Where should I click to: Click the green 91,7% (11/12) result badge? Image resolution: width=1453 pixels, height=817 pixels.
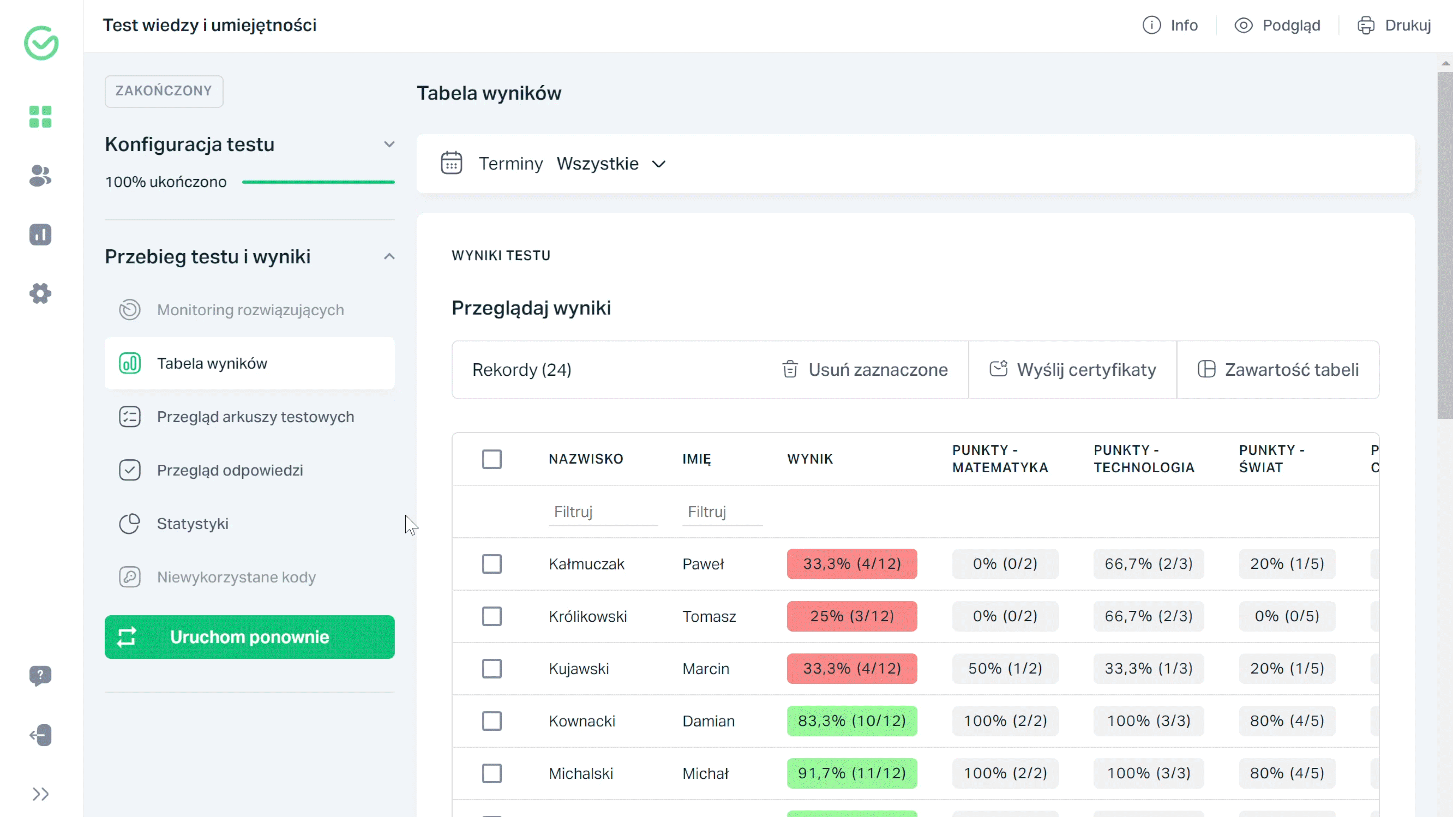(852, 773)
